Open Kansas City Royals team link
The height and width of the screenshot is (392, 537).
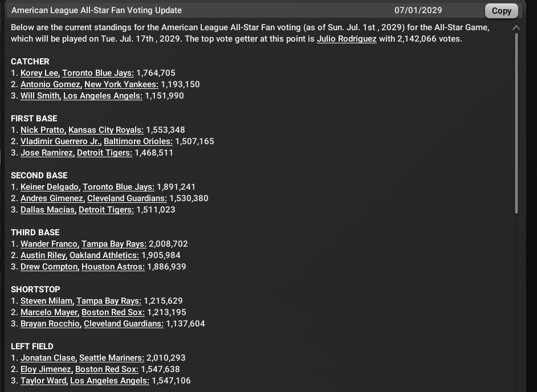tap(106, 130)
